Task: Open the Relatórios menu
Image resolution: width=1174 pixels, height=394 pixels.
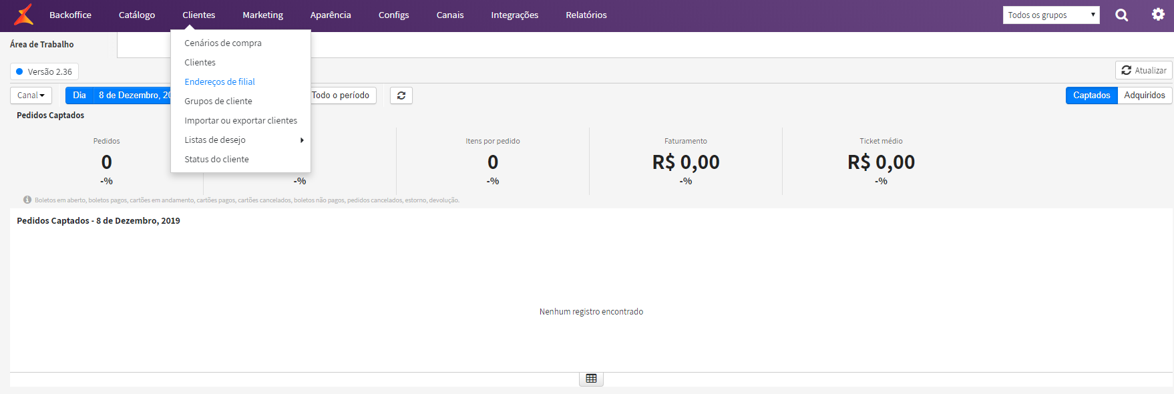Action: pos(586,15)
